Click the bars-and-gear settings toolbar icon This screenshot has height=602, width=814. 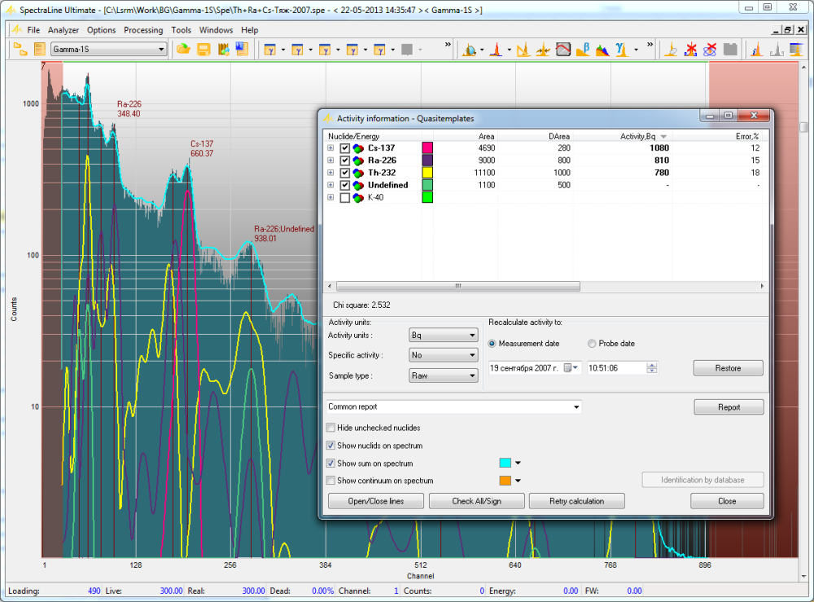point(224,50)
